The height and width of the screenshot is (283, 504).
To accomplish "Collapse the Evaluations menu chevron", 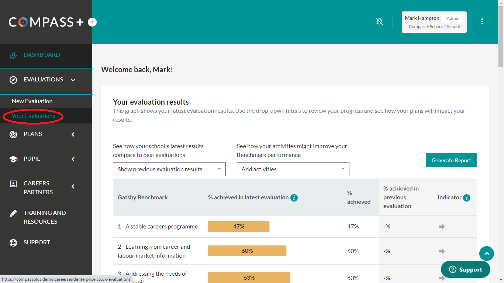I will tap(73, 80).
